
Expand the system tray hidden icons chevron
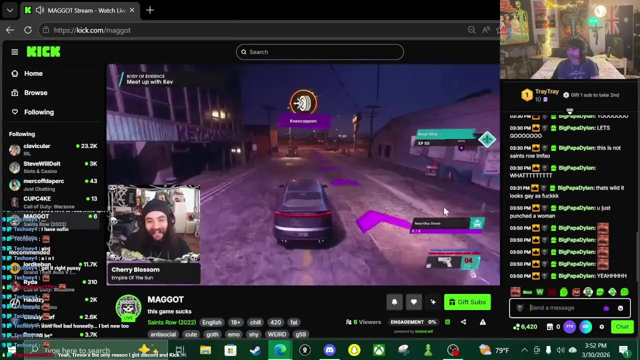pyautogui.click(x=524, y=350)
